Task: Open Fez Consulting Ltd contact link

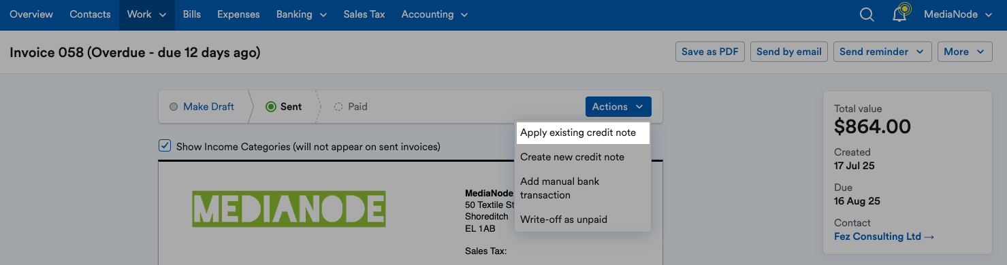Action: 884,236
